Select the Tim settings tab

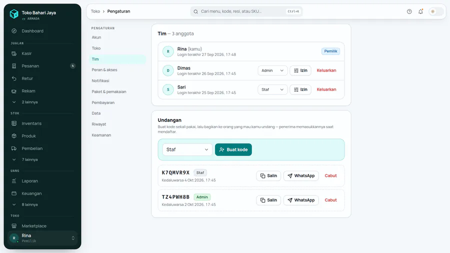coord(117,59)
